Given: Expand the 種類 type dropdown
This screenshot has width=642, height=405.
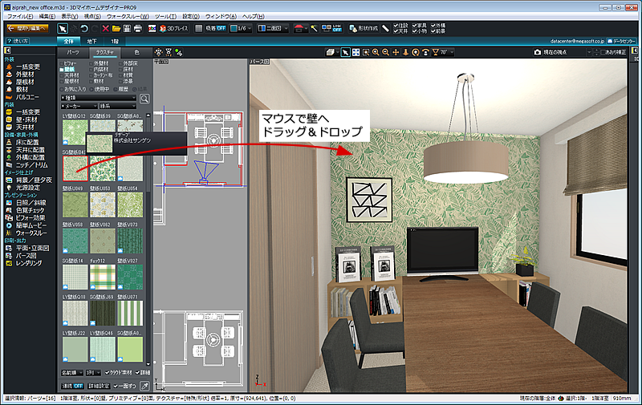Looking at the screenshot, I should [x=98, y=97].
